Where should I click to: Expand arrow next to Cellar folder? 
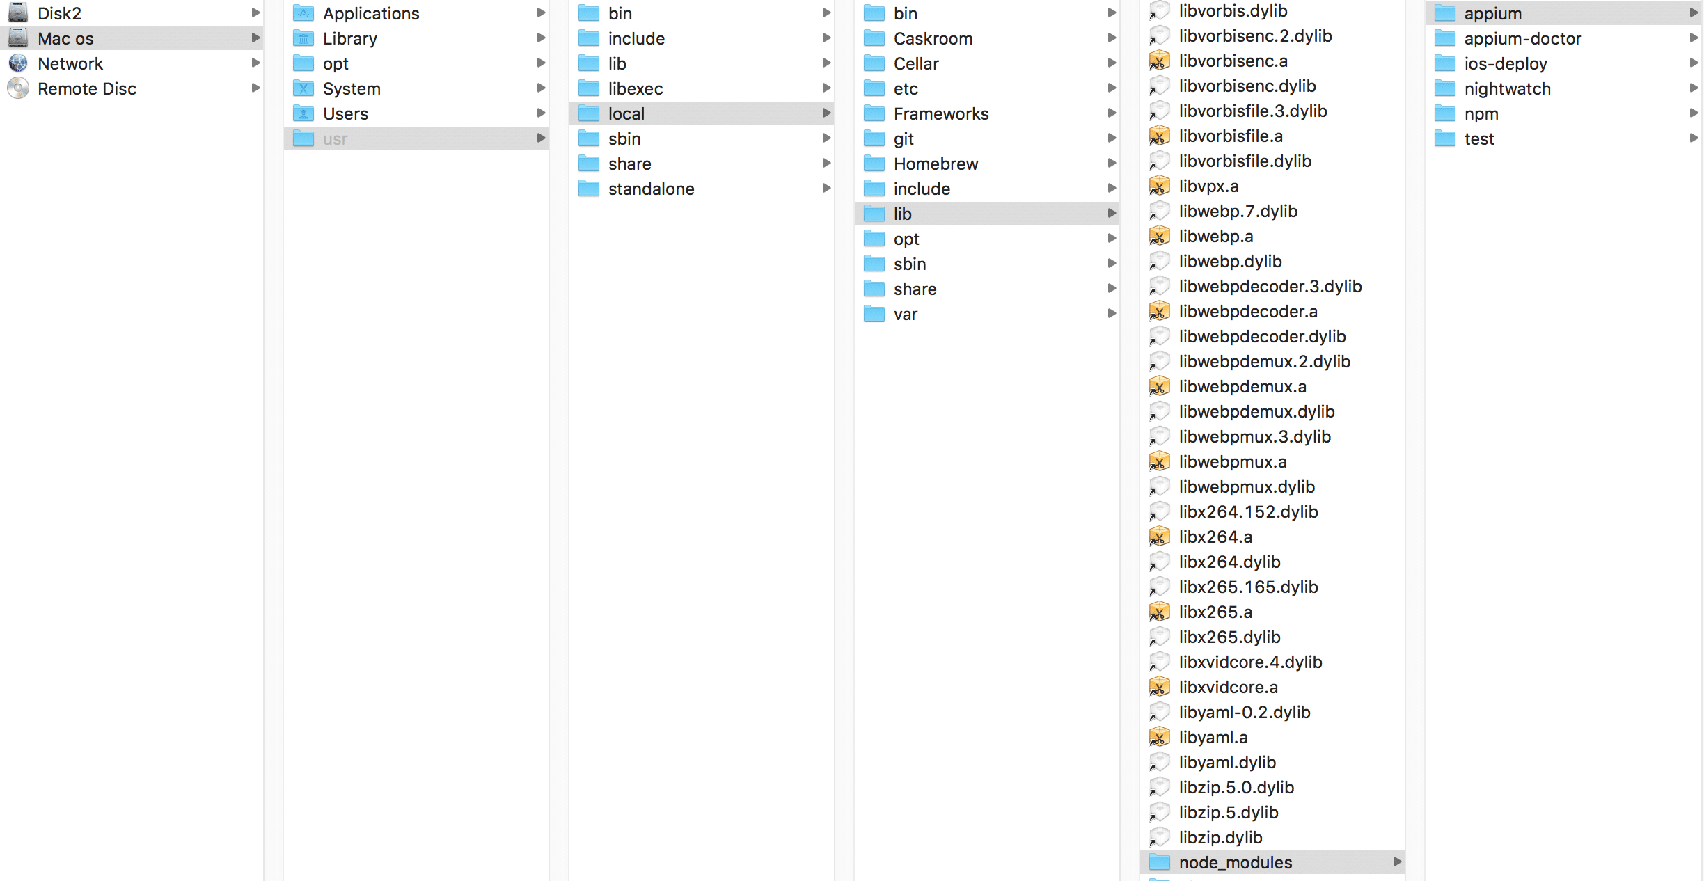[1112, 63]
